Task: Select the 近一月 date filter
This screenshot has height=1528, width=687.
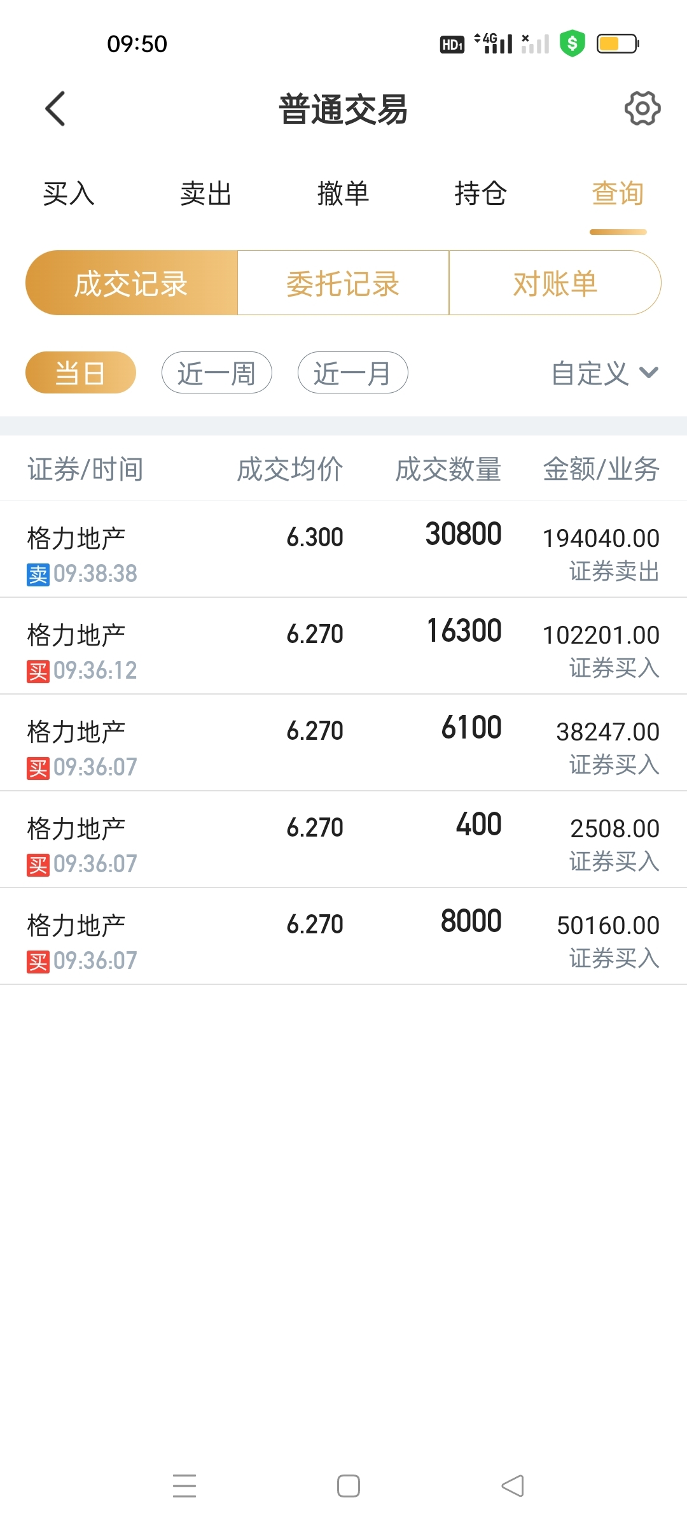Action: point(353,372)
